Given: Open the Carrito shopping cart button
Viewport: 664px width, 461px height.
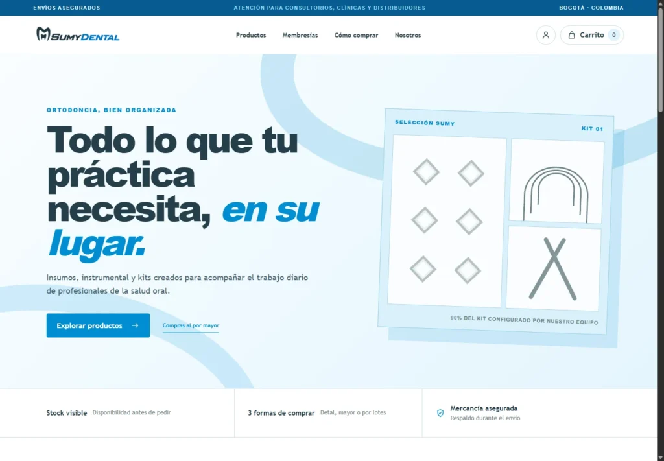Looking at the screenshot, I should click(591, 35).
